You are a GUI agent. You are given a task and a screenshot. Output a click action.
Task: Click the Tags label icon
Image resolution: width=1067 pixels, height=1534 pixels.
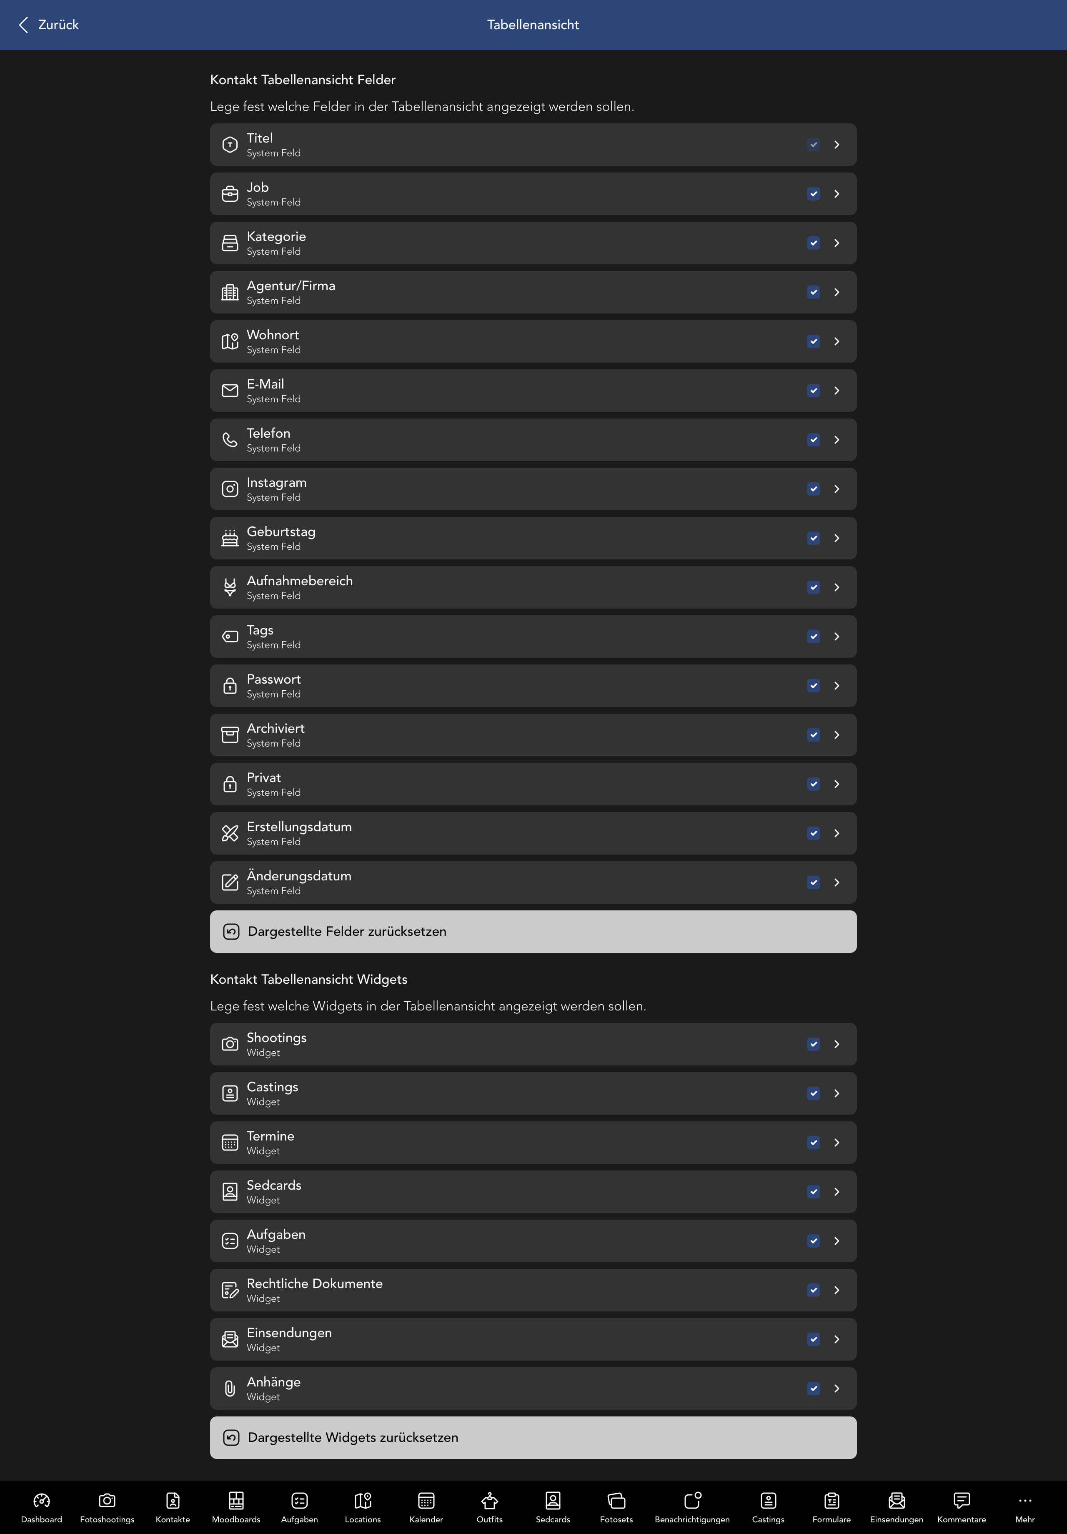pos(230,637)
